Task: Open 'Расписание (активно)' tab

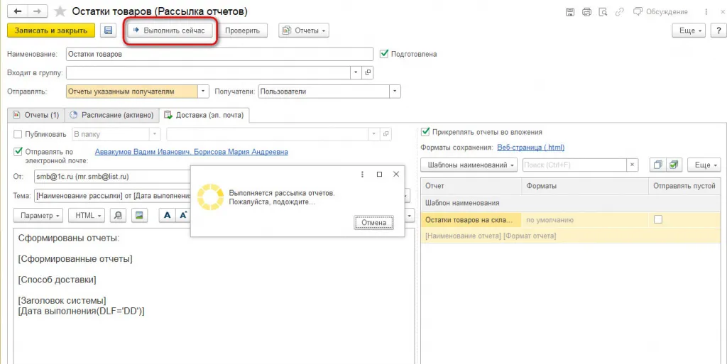Action: tap(111, 115)
